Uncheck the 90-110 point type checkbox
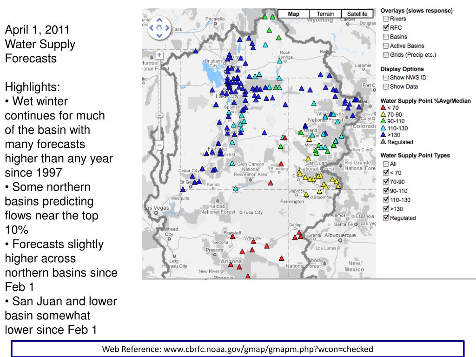Viewport: 476px width, 357px height. point(385,191)
